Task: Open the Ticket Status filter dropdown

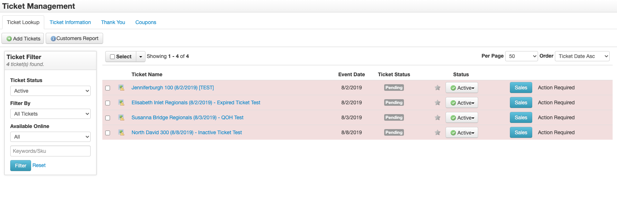Action: click(50, 91)
